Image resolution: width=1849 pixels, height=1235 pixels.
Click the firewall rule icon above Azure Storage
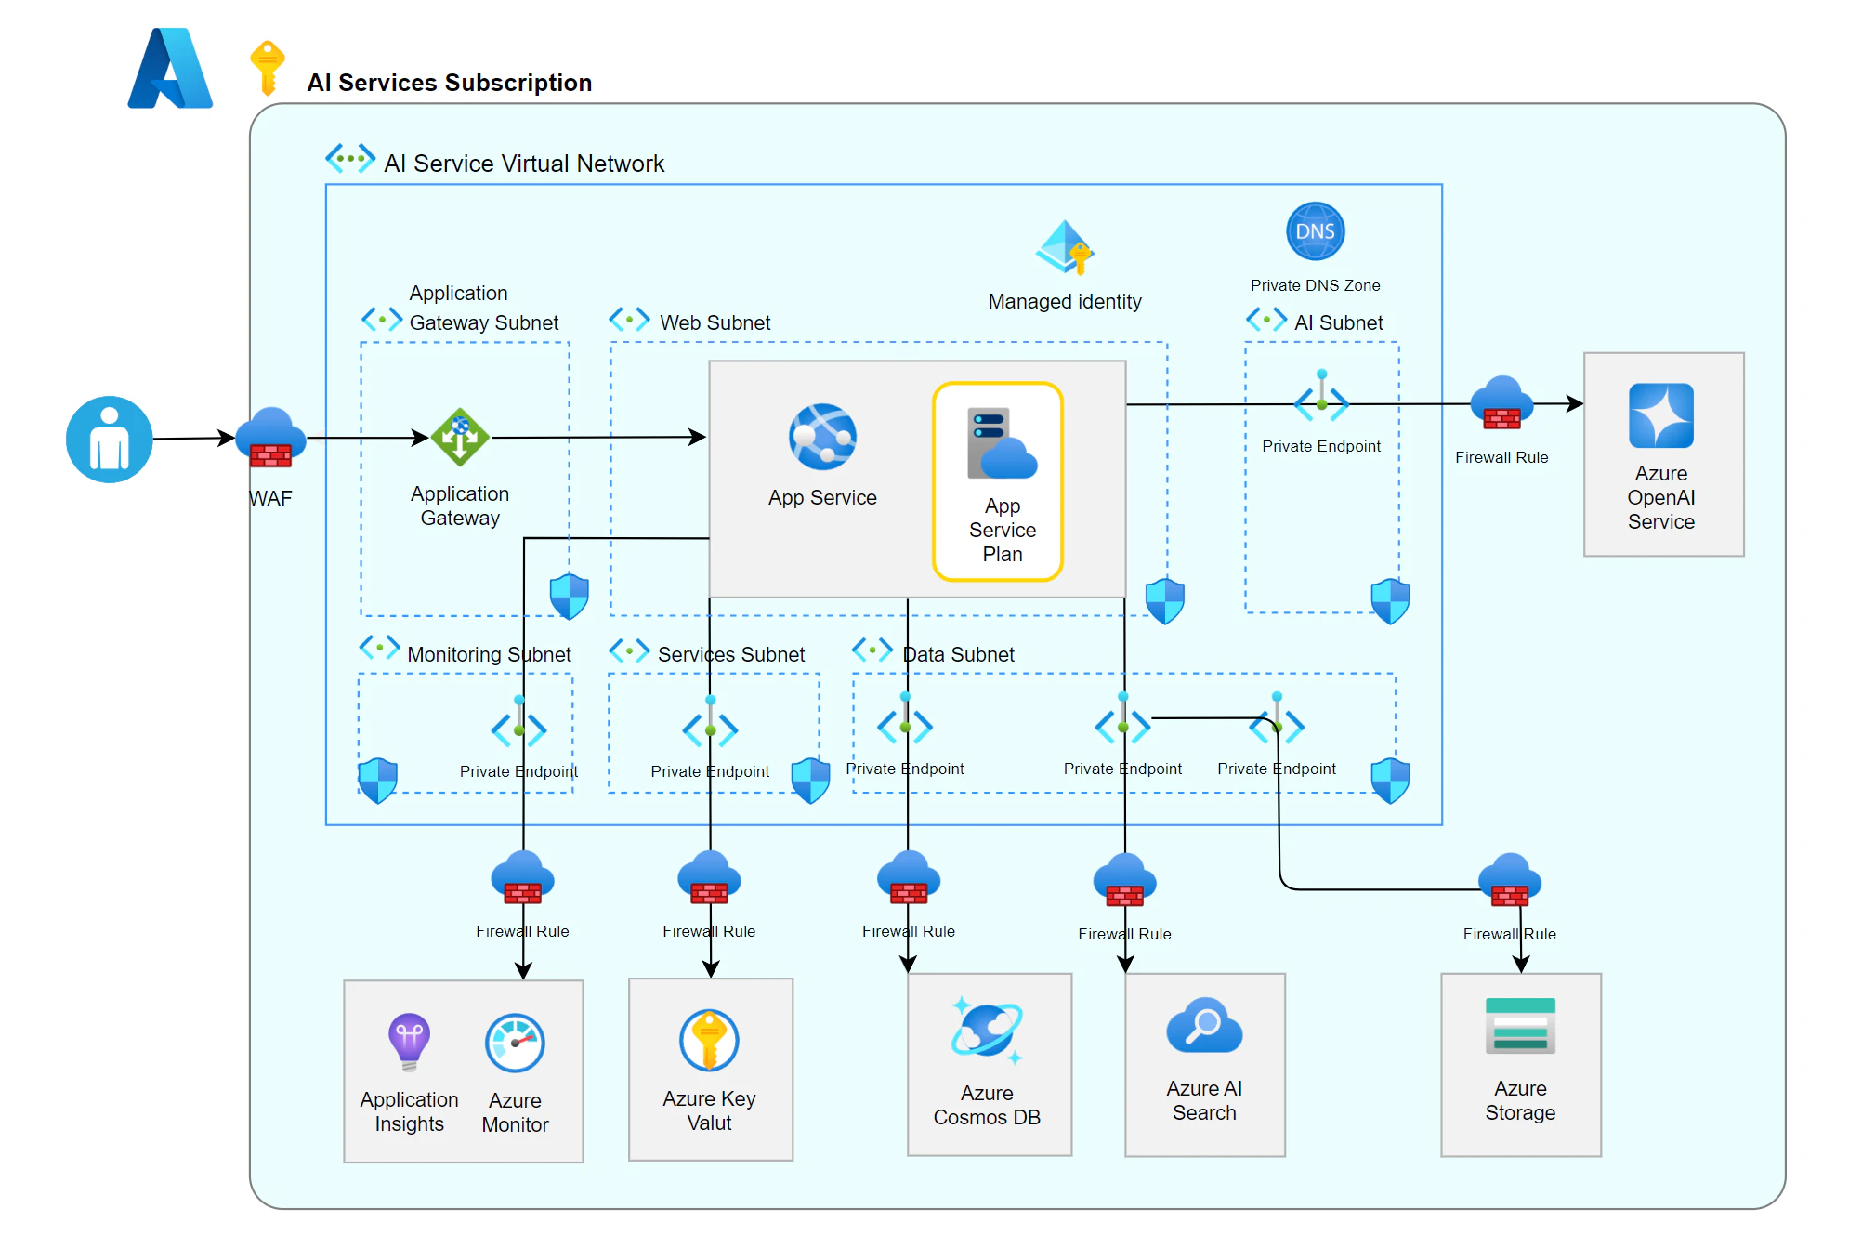pyautogui.click(x=1510, y=881)
